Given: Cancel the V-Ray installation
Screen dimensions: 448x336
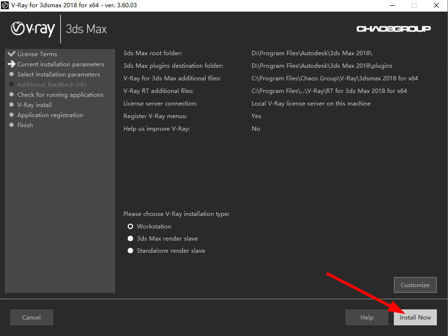Looking at the screenshot, I should click(x=31, y=317).
